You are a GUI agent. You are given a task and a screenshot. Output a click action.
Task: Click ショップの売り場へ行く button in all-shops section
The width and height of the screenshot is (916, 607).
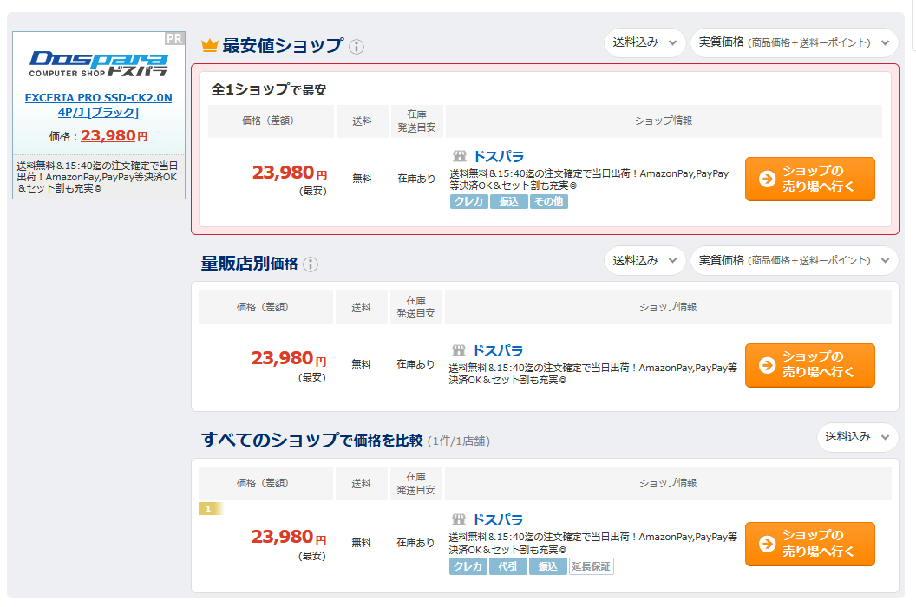tap(809, 544)
